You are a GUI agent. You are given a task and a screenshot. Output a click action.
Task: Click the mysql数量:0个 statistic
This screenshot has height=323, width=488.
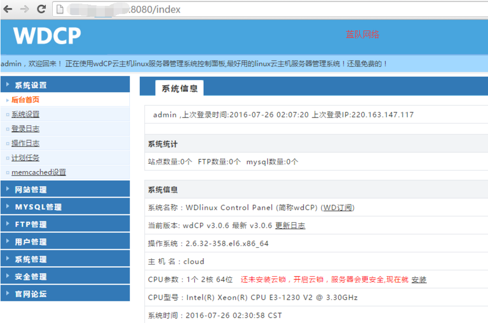[272, 162]
